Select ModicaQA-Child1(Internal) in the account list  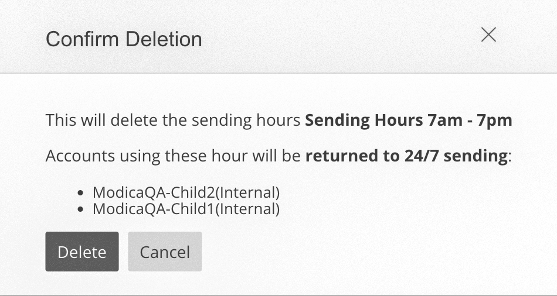(x=186, y=208)
